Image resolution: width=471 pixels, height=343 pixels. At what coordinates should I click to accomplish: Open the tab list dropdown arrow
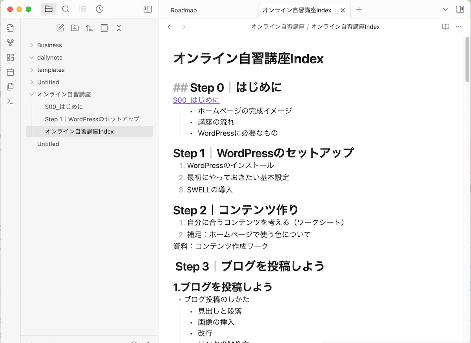[445, 9]
